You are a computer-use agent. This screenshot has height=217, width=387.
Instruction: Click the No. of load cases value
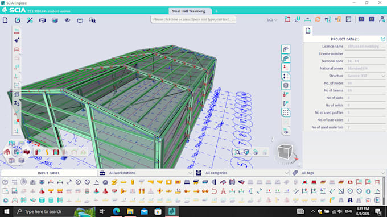click(x=365, y=120)
